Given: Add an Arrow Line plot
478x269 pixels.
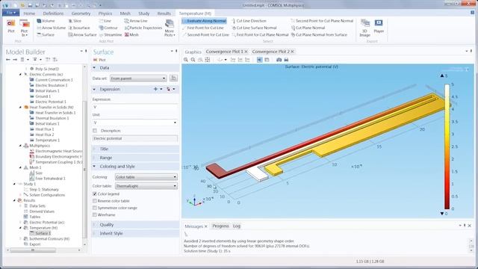Looking at the screenshot, I should [x=136, y=21].
